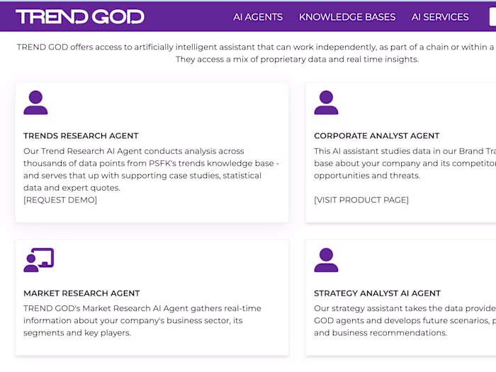496x372 pixels.
Task: Open the Market Research Agent heading
Action: coord(81,293)
